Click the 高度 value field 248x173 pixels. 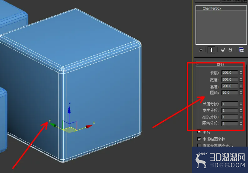click(x=230, y=86)
